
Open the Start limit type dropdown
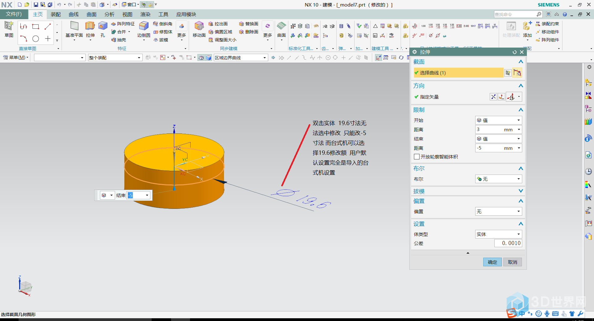coord(498,120)
